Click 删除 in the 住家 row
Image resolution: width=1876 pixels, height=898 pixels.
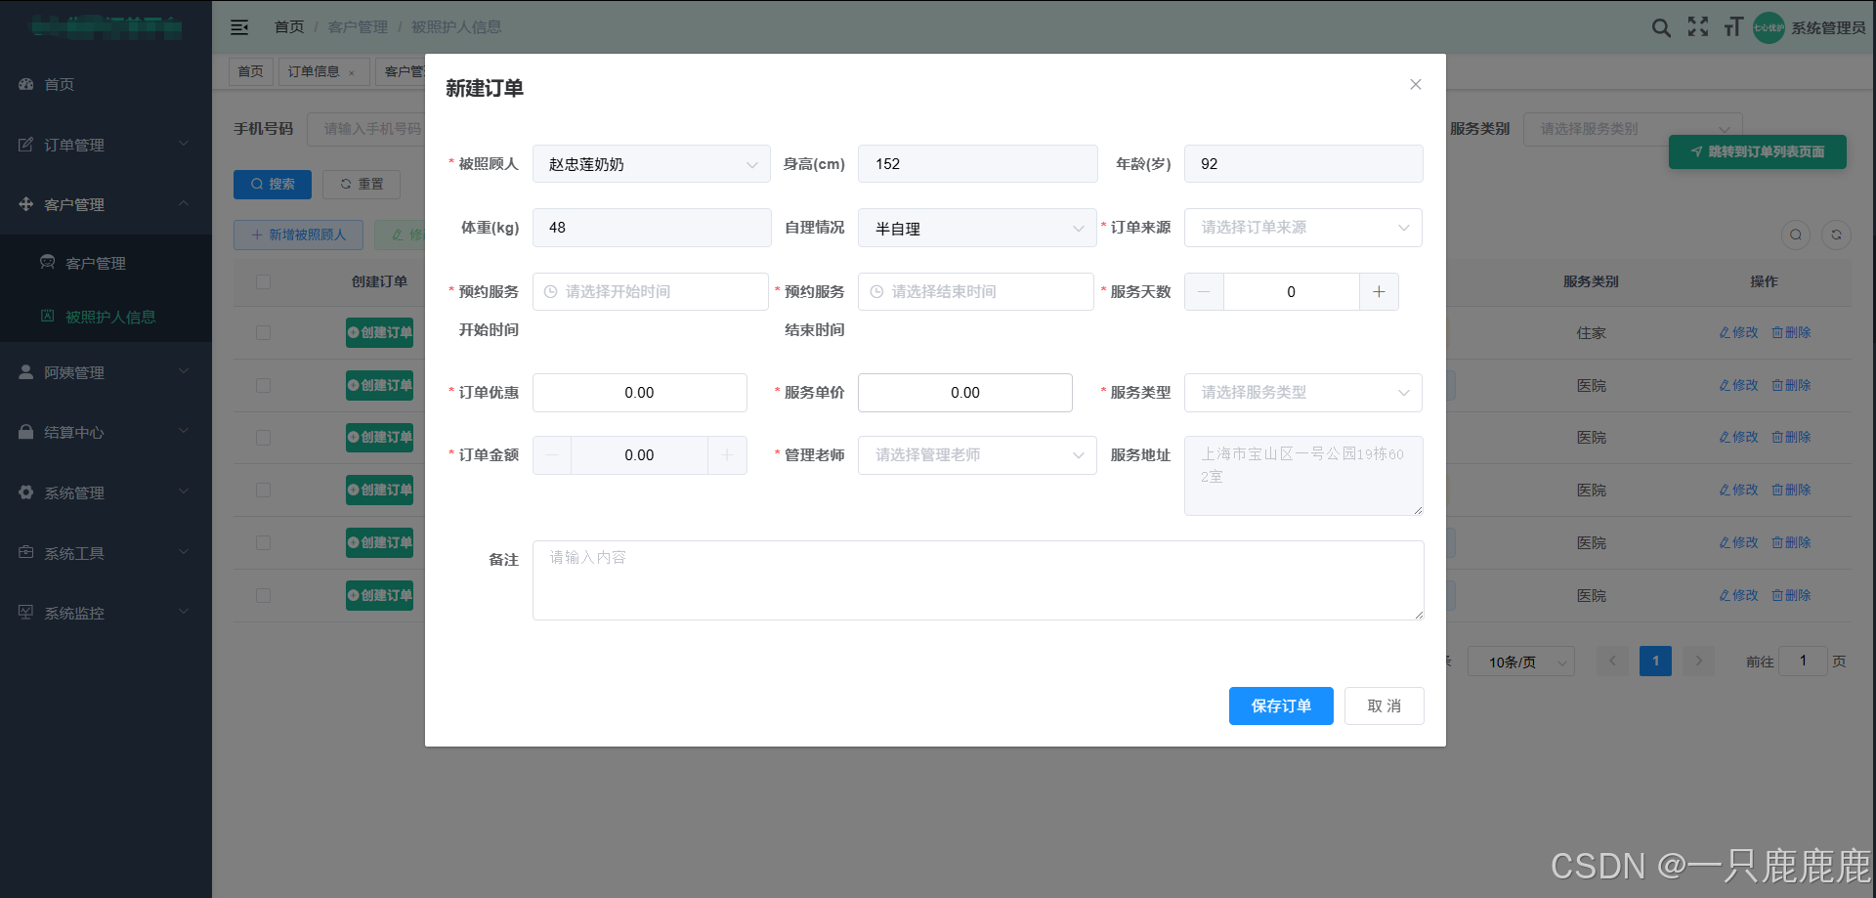click(x=1791, y=332)
